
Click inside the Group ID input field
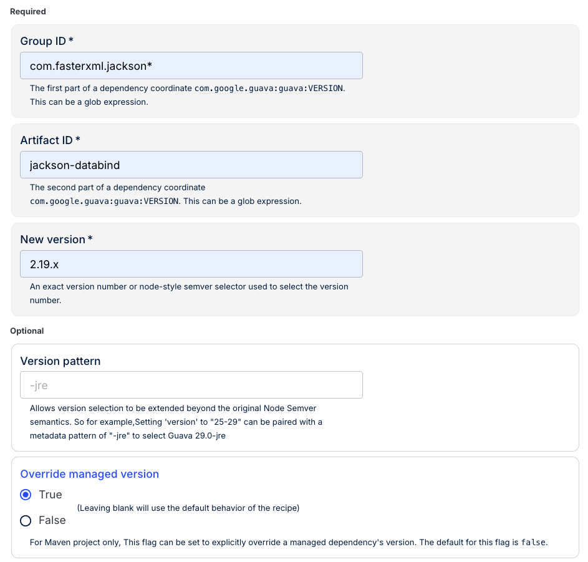pyautogui.click(x=191, y=65)
